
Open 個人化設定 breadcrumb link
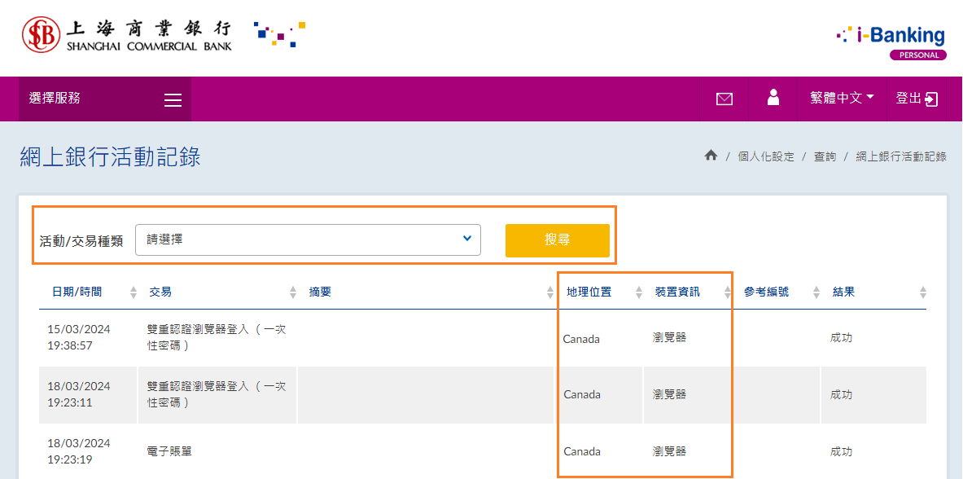(x=765, y=156)
